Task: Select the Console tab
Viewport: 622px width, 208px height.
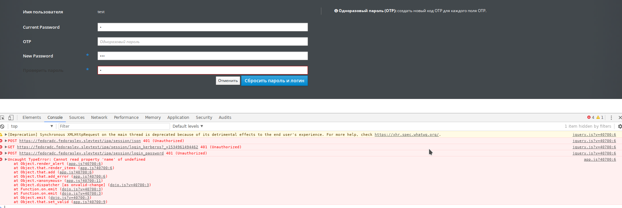Action: tap(55, 118)
